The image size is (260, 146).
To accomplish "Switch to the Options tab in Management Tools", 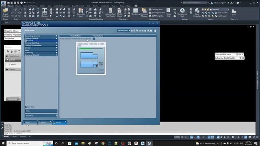I will [x=45, y=122].
